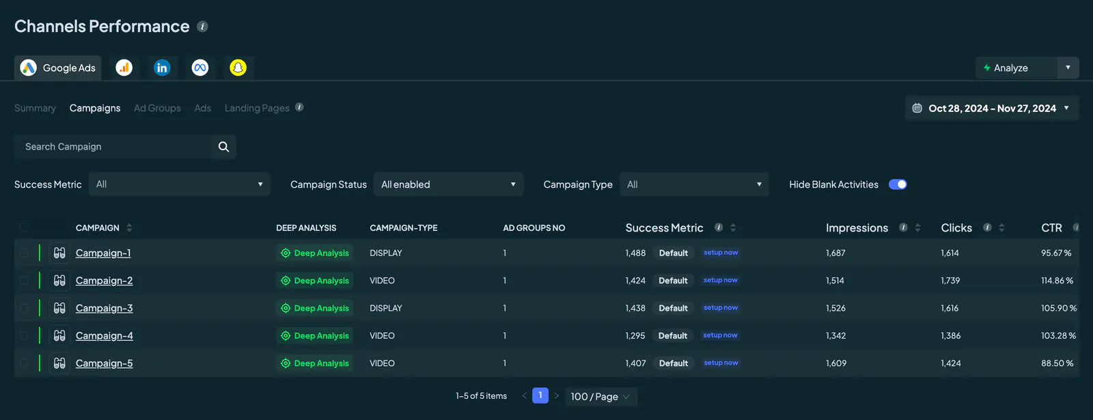Sort by the Impressions column arrows
The image size is (1093, 420).
pos(917,227)
